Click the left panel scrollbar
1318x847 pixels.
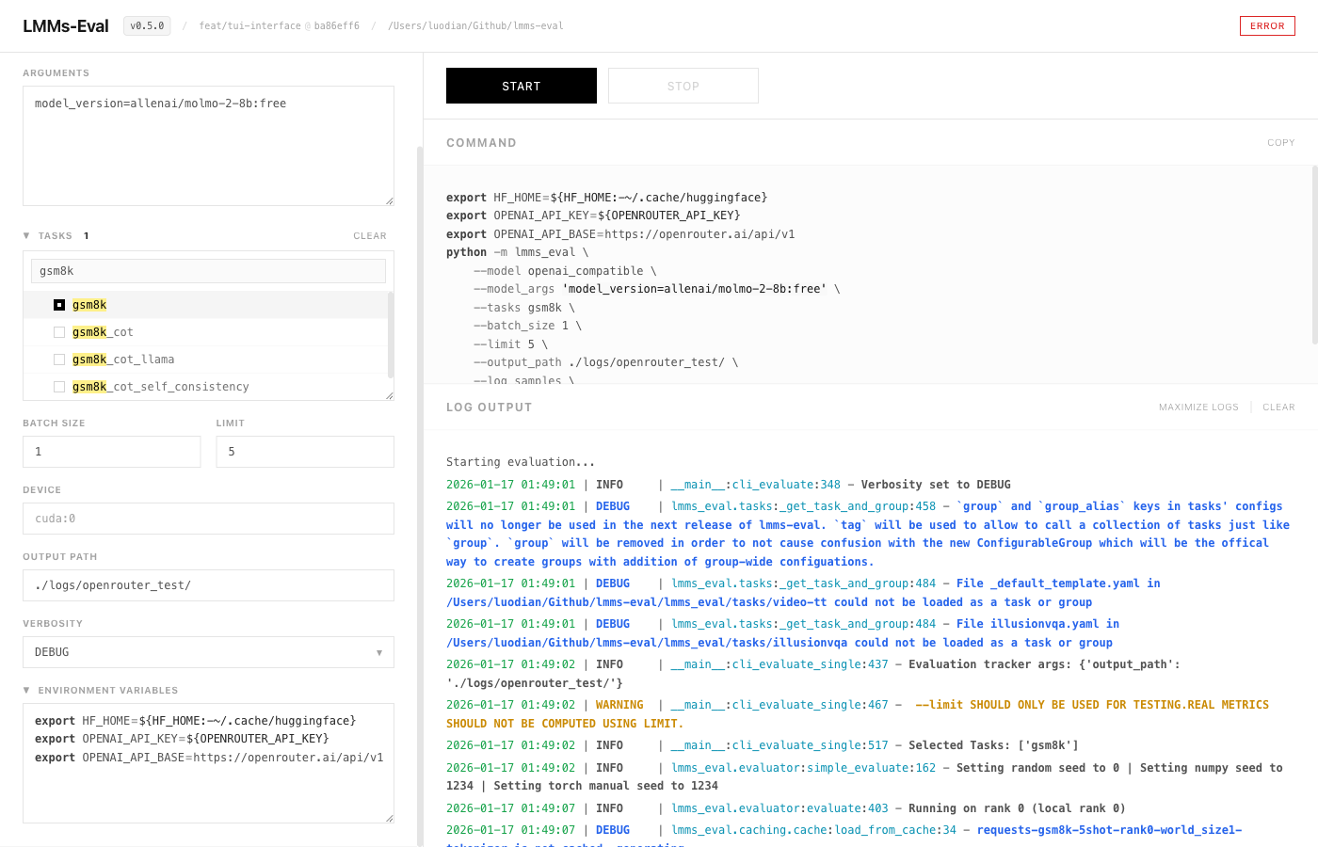420,496
